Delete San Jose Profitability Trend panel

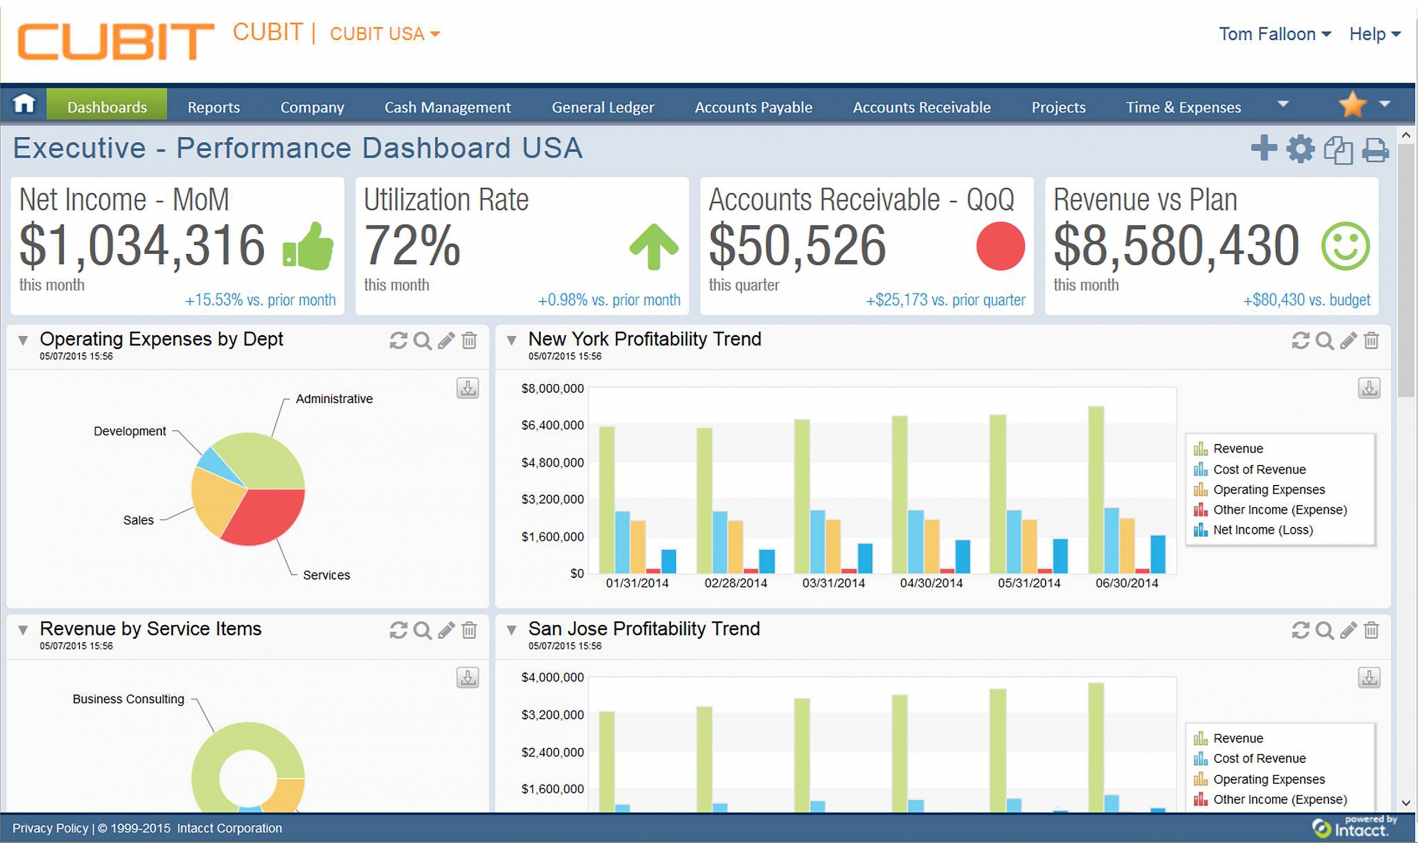pyautogui.click(x=1371, y=630)
